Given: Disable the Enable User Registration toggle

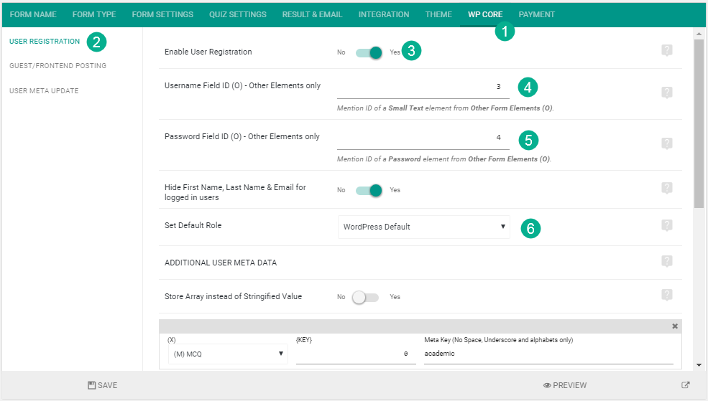Looking at the screenshot, I should [x=369, y=52].
